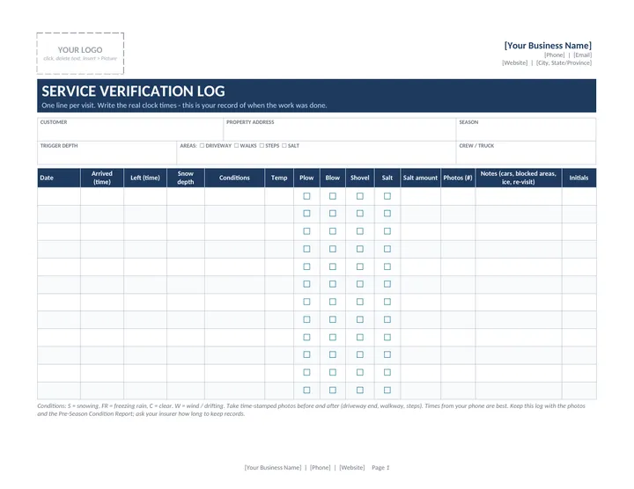Click the first row Initials cell
The image size is (634, 489).
coord(579,196)
